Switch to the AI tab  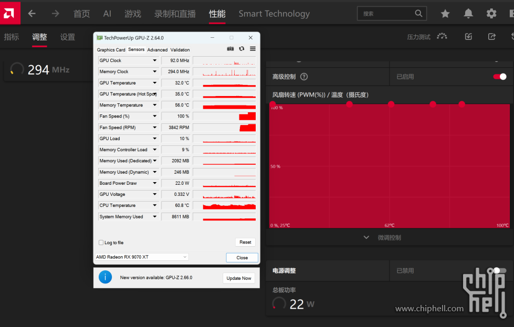click(107, 14)
